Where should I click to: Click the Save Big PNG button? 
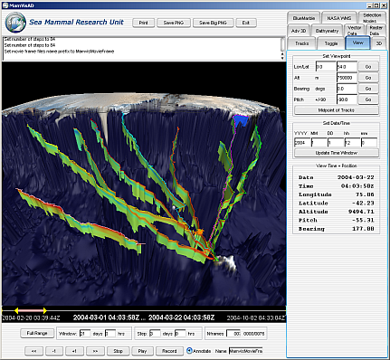[213, 23]
